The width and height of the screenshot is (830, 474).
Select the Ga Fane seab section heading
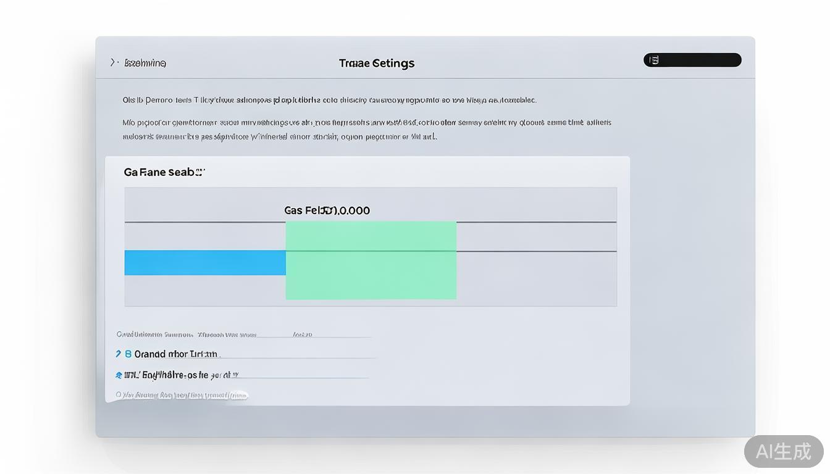[x=164, y=172]
